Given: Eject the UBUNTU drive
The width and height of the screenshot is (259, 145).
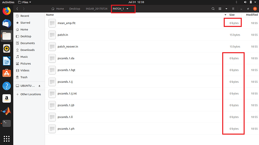Looking at the screenshot, I should 39,86.
